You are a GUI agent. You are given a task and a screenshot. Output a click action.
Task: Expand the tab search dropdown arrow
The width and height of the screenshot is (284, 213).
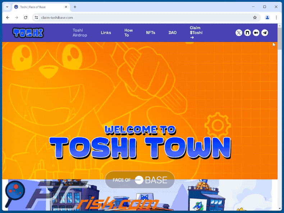coord(7,7)
